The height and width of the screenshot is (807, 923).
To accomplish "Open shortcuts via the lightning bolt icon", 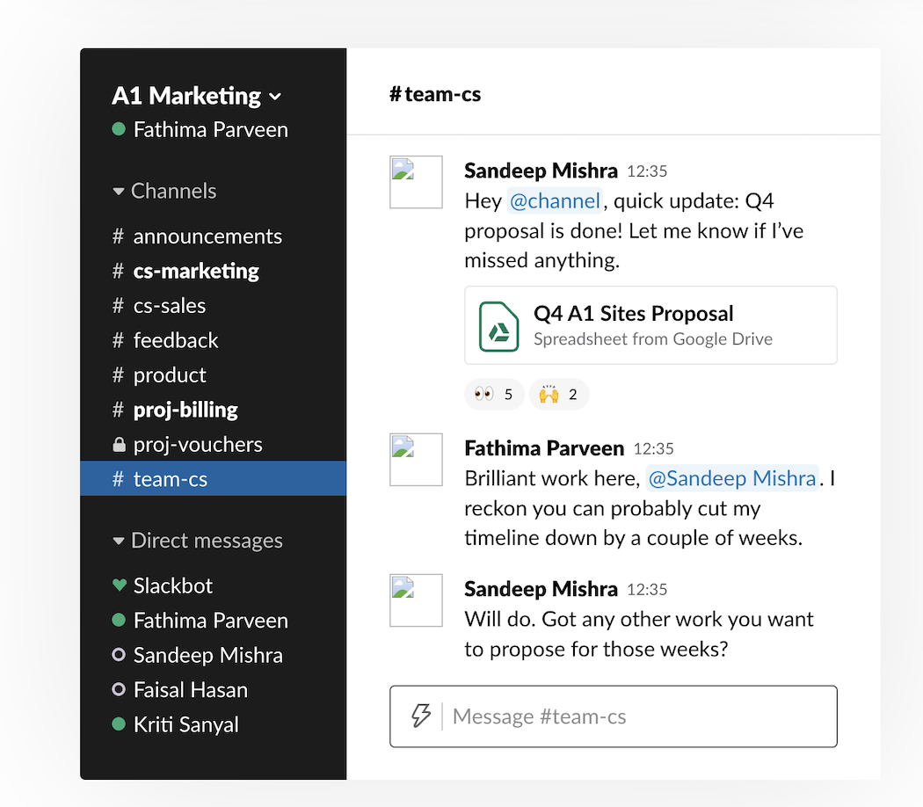I will [x=420, y=716].
